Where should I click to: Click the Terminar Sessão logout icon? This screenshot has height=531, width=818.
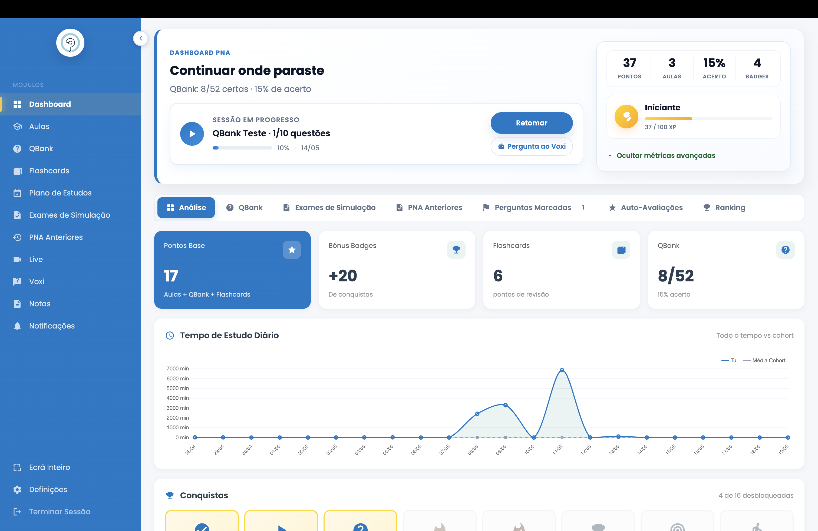click(x=17, y=512)
